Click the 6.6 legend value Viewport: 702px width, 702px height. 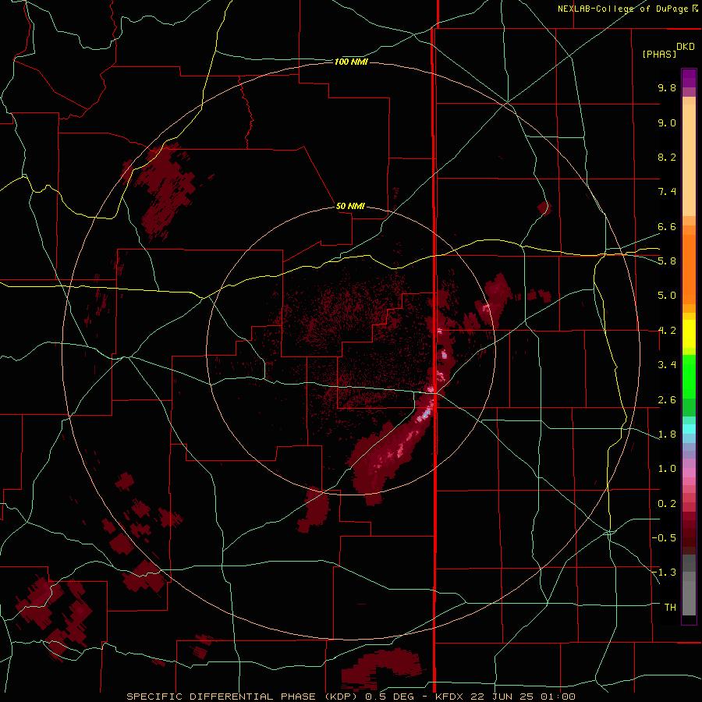coord(667,226)
